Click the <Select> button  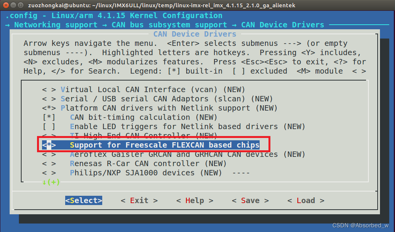83,200
